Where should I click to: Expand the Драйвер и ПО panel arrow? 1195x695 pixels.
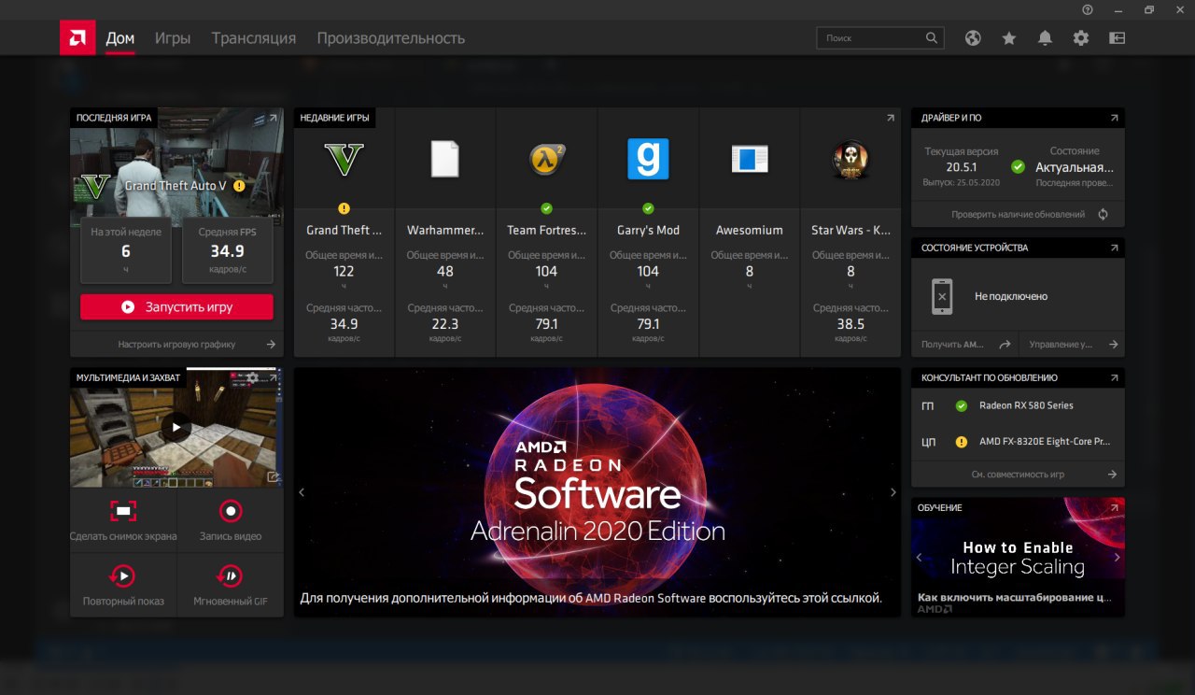(1114, 118)
